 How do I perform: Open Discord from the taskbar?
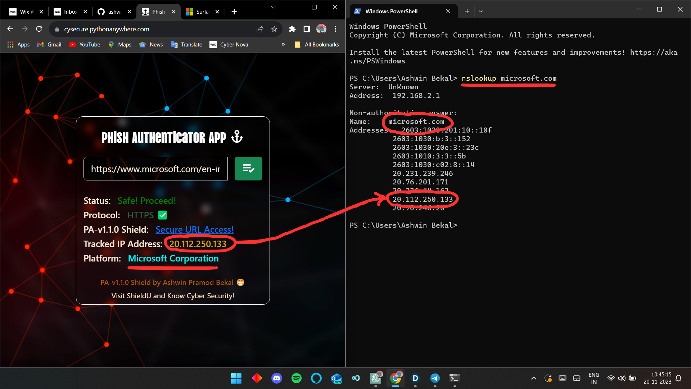tap(276, 378)
